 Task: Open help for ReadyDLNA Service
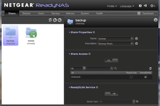click(x=97, y=87)
